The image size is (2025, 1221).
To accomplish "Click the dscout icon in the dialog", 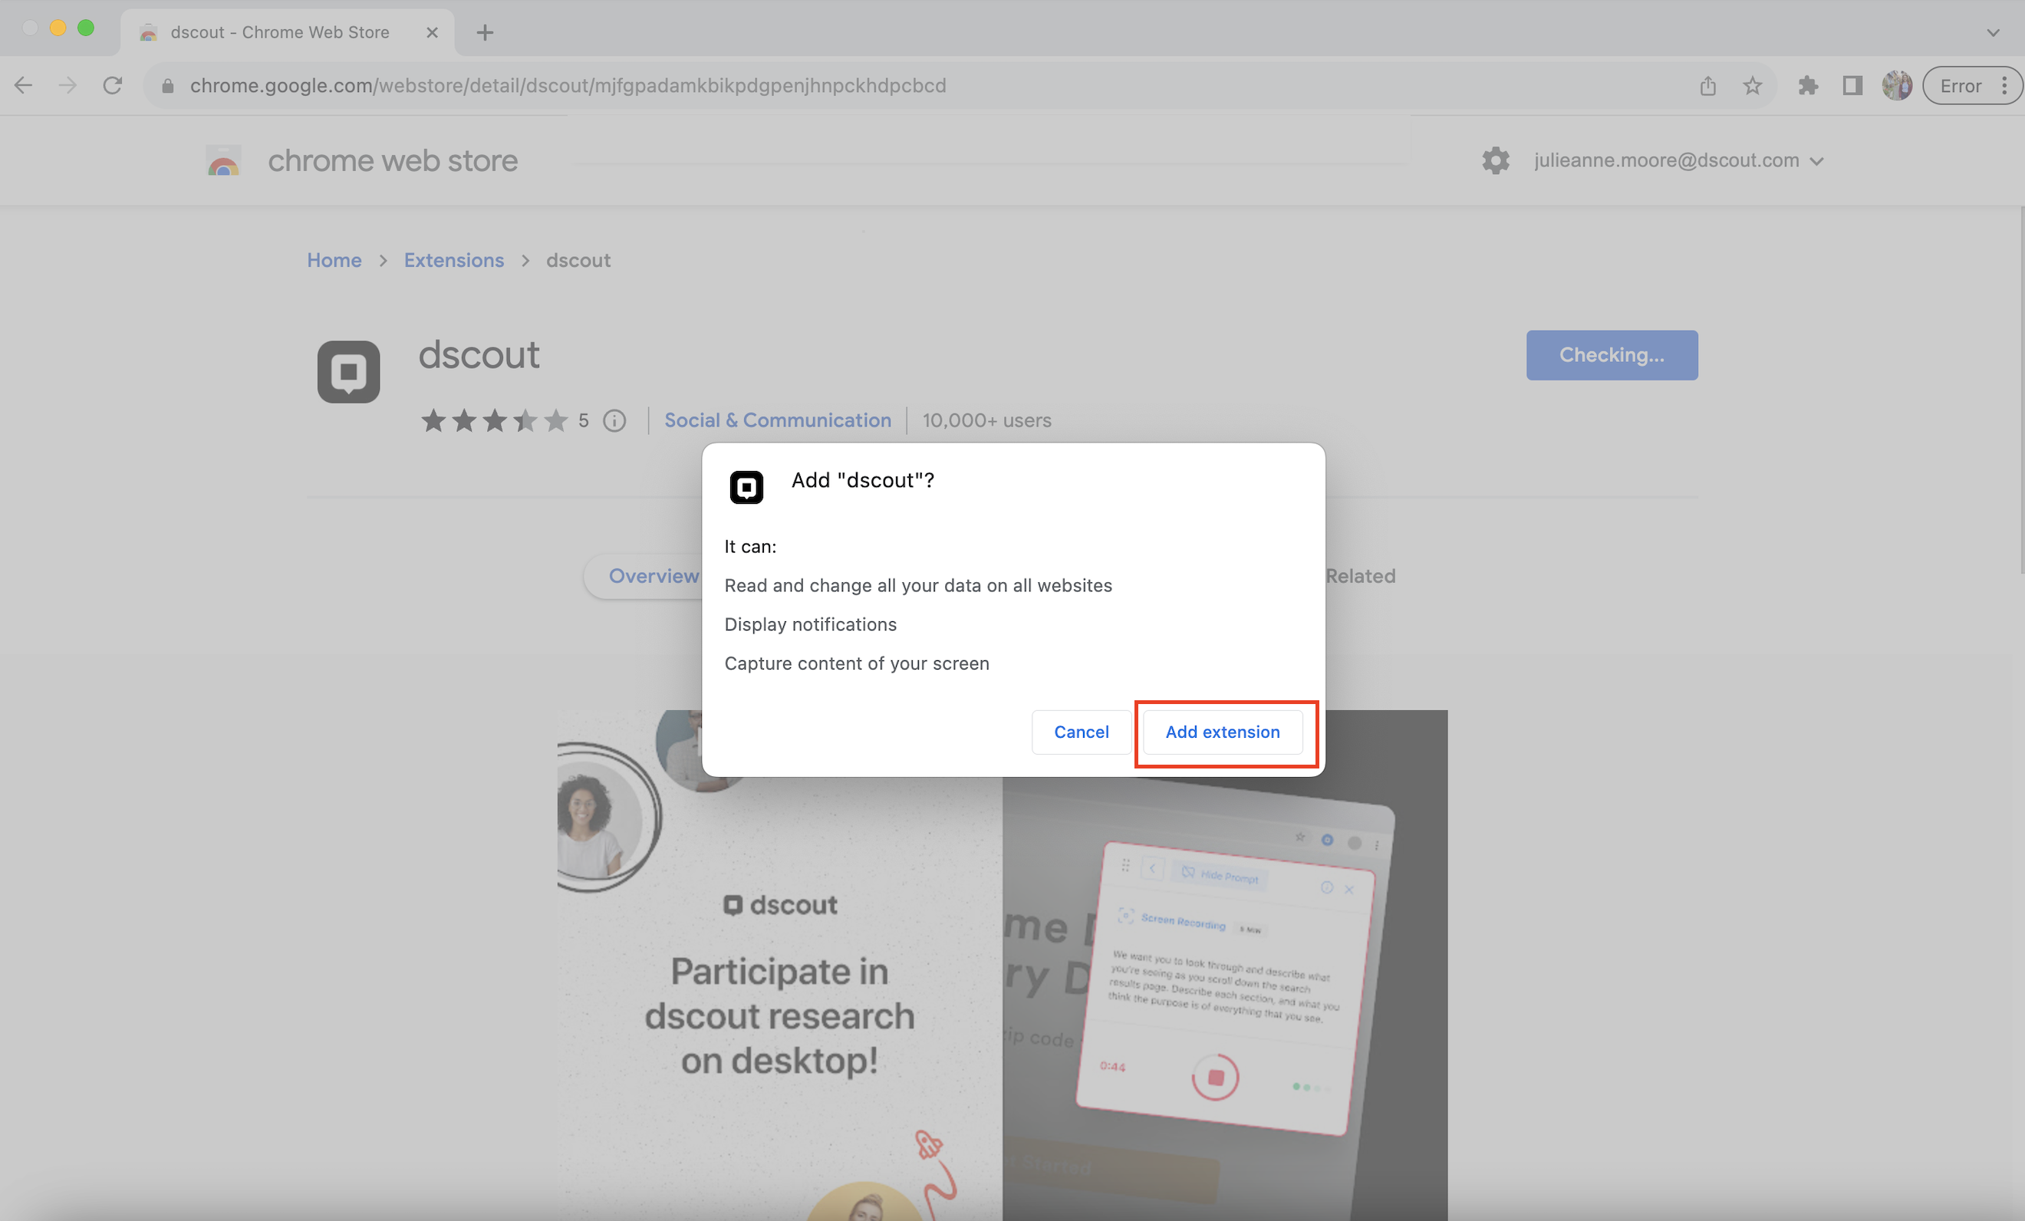I will (x=746, y=487).
